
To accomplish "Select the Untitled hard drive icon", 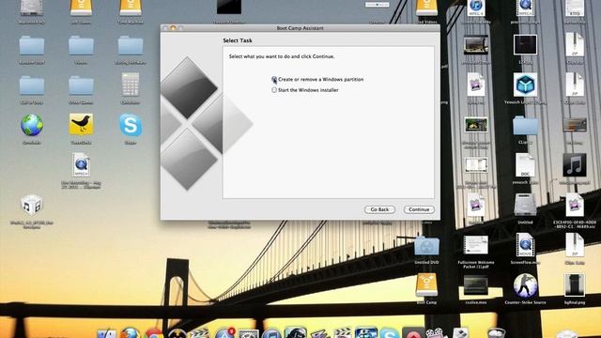I will pyautogui.click(x=525, y=205).
